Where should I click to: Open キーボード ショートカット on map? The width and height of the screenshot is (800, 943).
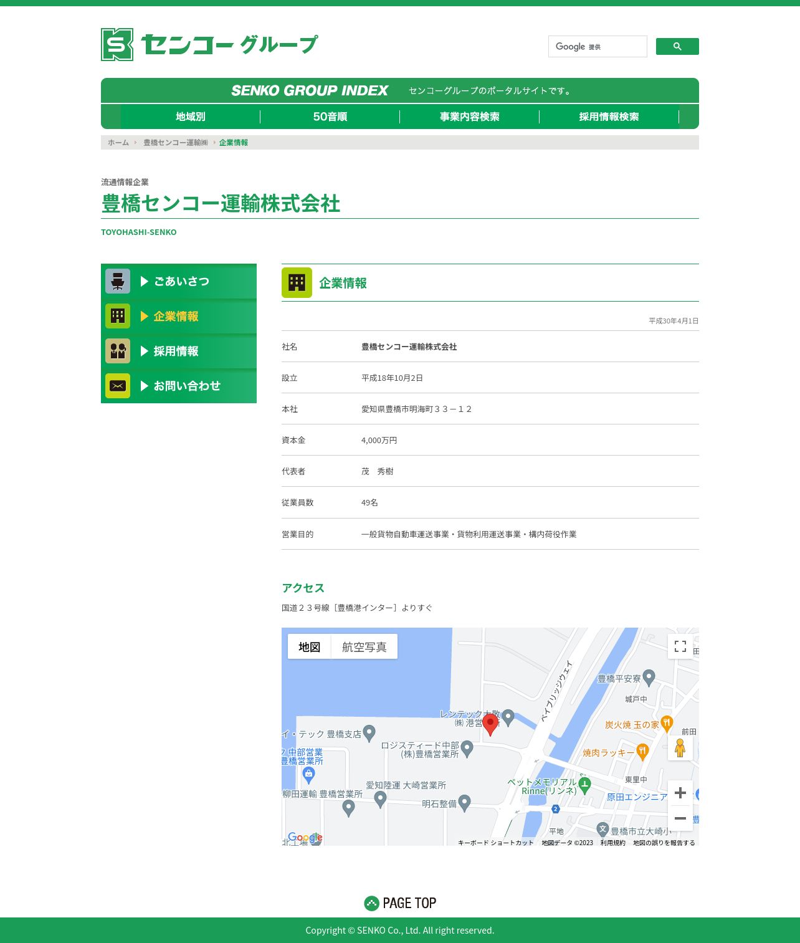(496, 843)
